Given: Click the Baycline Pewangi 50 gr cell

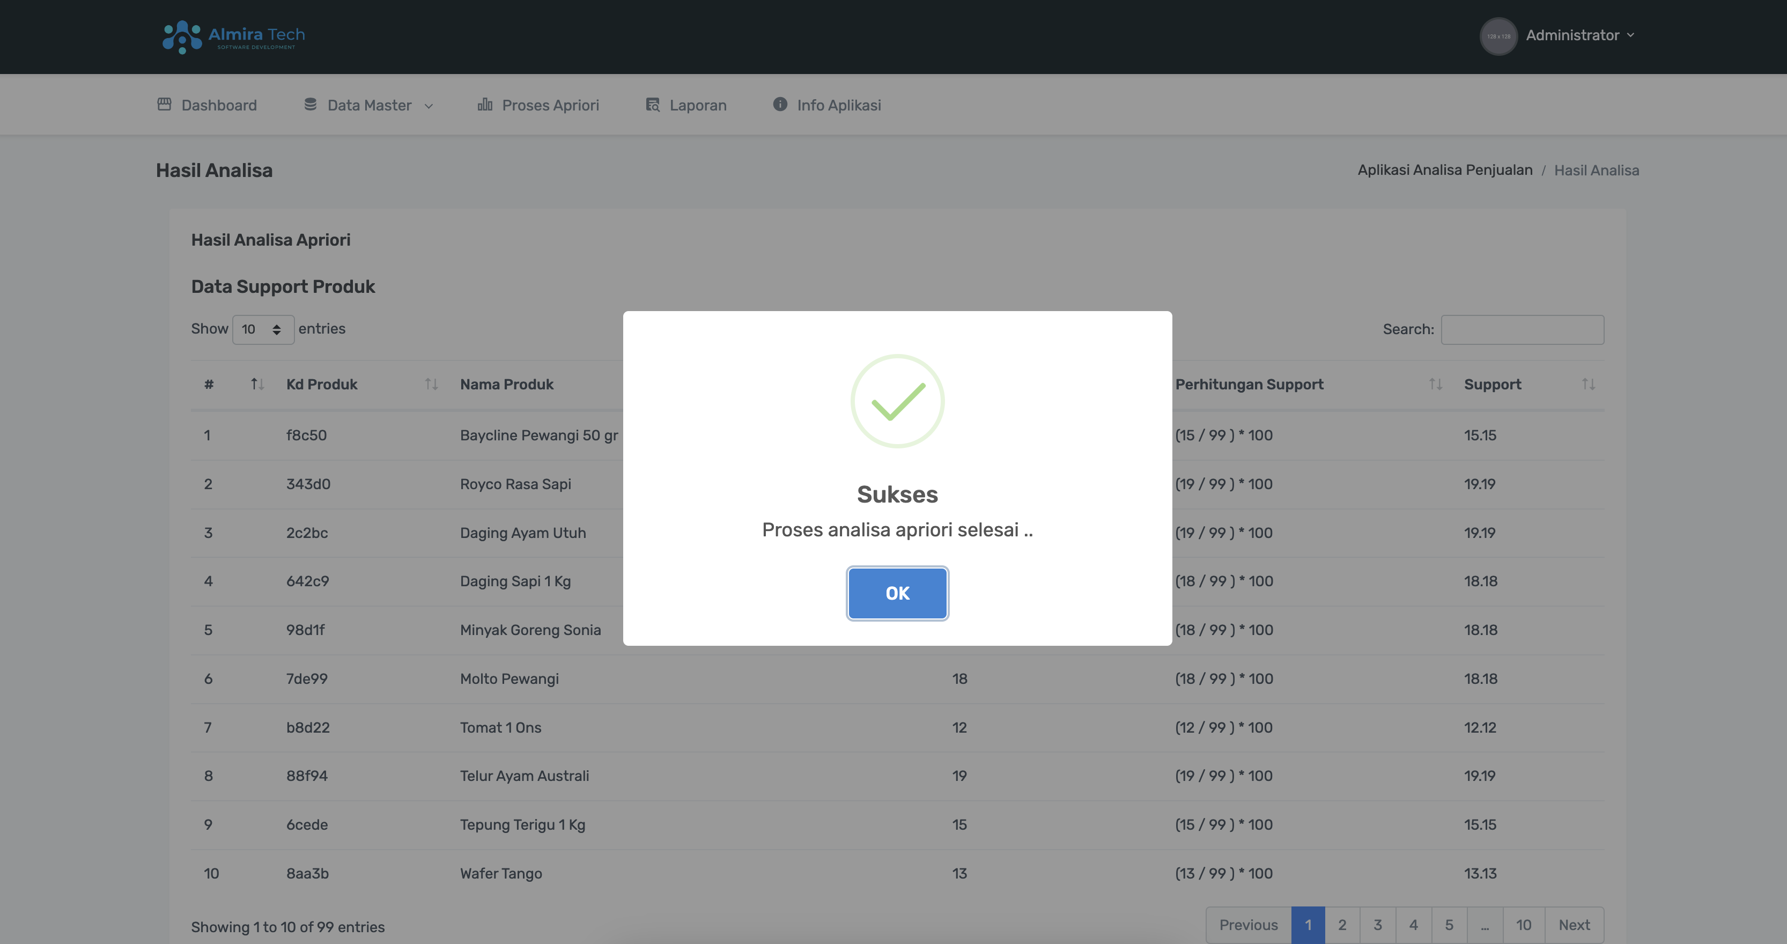Looking at the screenshot, I should [539, 436].
